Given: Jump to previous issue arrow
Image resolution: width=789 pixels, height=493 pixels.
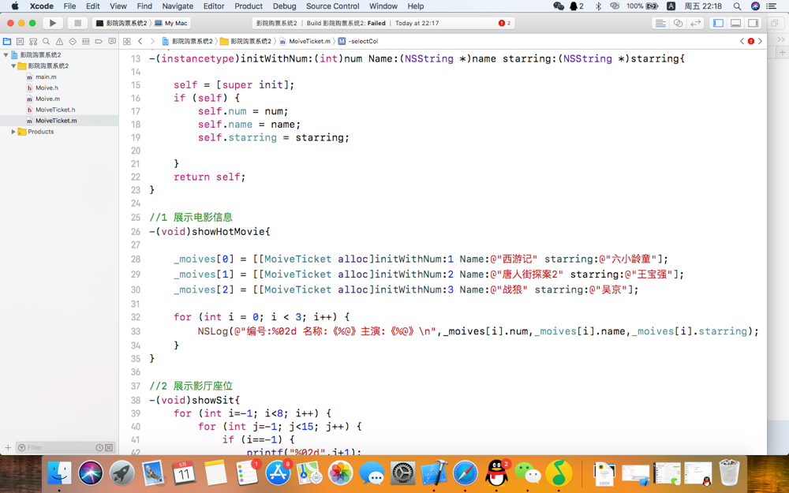Looking at the screenshot, I should pyautogui.click(x=742, y=41).
